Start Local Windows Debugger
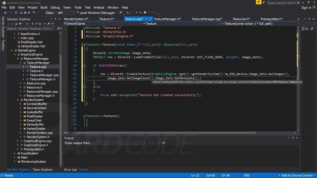Viewport: 317px width, 178px height. tap(96, 13)
